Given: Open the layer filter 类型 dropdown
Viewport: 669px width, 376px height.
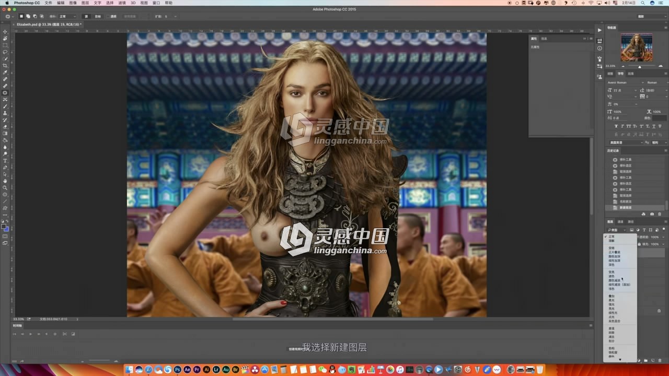Looking at the screenshot, I should click(617, 230).
